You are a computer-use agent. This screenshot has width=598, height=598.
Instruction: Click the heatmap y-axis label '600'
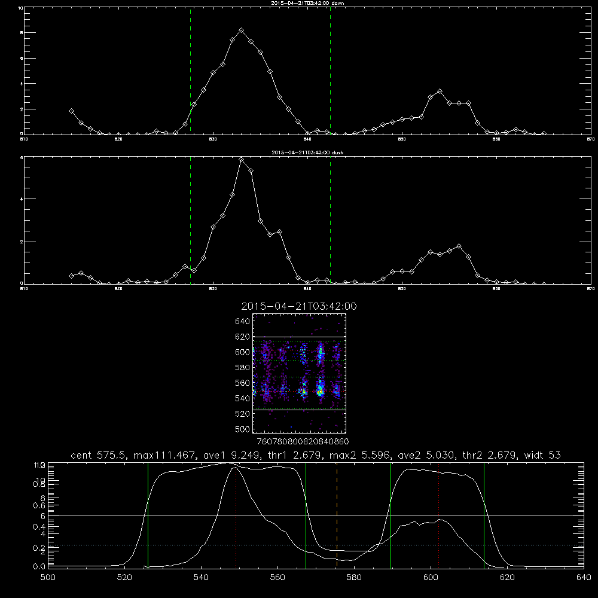[x=243, y=352]
